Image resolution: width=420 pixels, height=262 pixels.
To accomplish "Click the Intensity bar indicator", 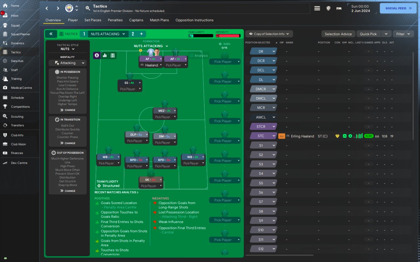I will point(228,36).
